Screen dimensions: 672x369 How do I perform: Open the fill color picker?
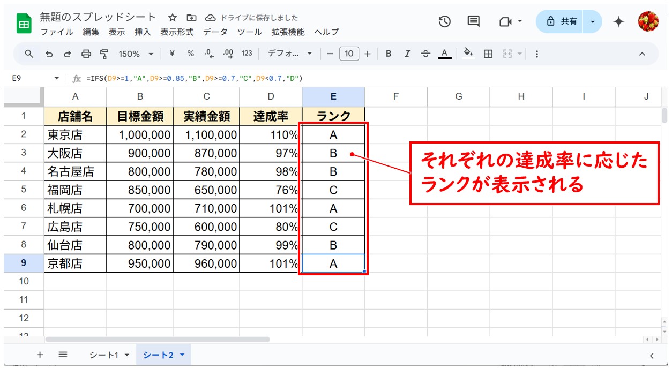tap(468, 54)
